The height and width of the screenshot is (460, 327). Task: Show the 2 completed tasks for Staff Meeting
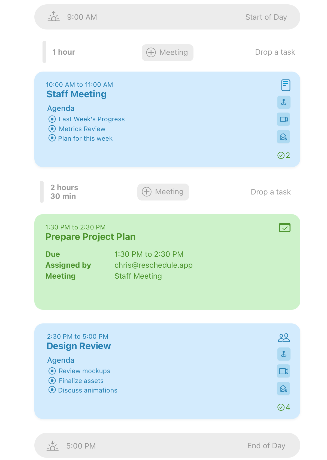284,155
